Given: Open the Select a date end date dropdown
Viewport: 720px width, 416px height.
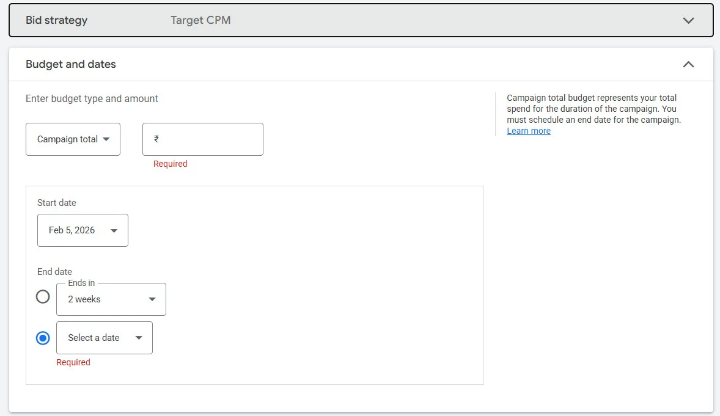Looking at the screenshot, I should (x=104, y=337).
